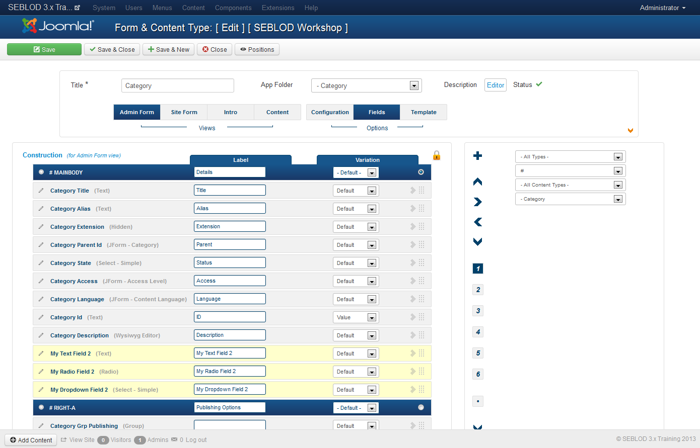Click the Publishing Options label input
The image size is (700, 448).
point(230,407)
